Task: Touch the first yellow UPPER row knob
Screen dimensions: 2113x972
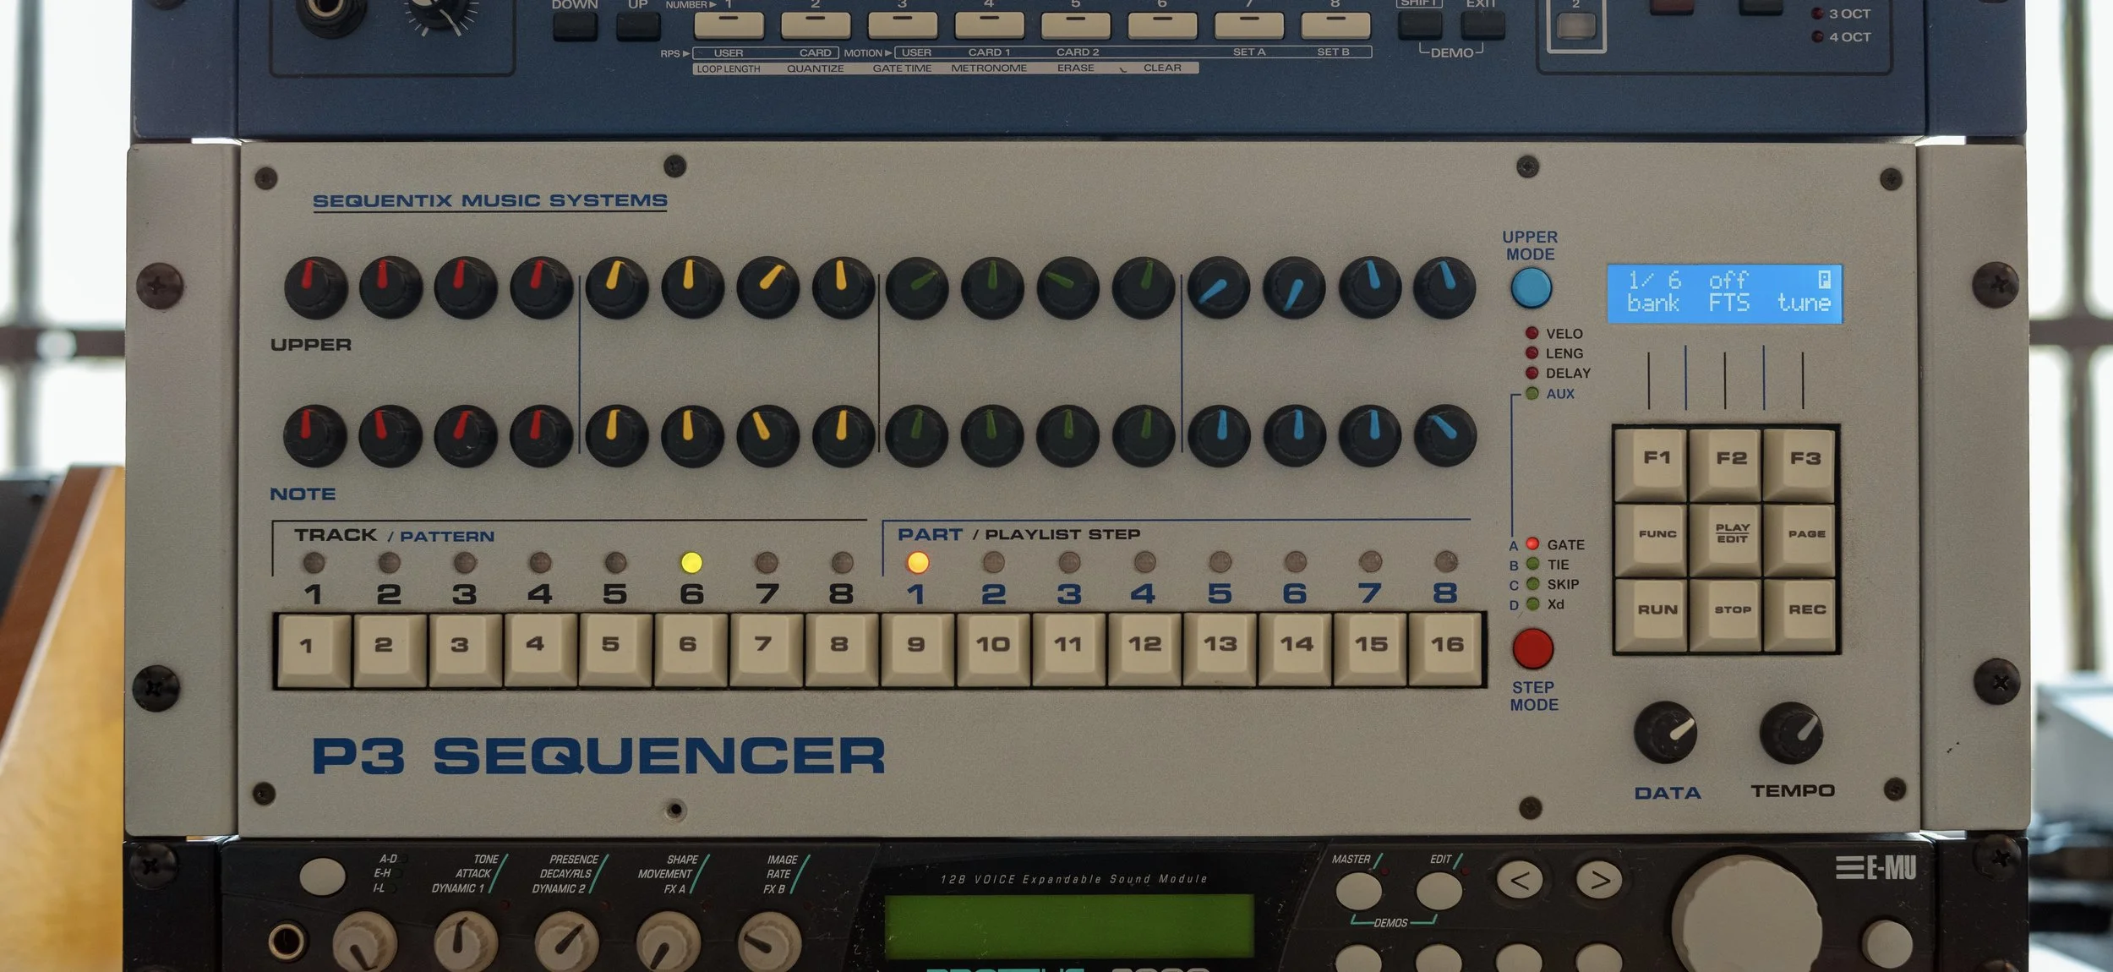Action: 617,287
